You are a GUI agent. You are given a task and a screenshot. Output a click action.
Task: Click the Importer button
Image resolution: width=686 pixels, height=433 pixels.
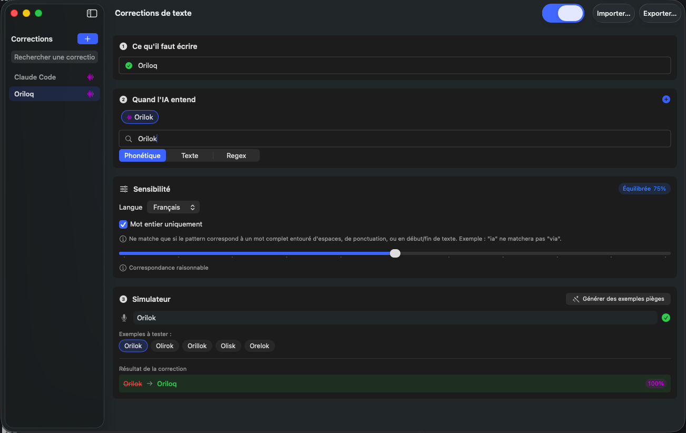pyautogui.click(x=614, y=13)
